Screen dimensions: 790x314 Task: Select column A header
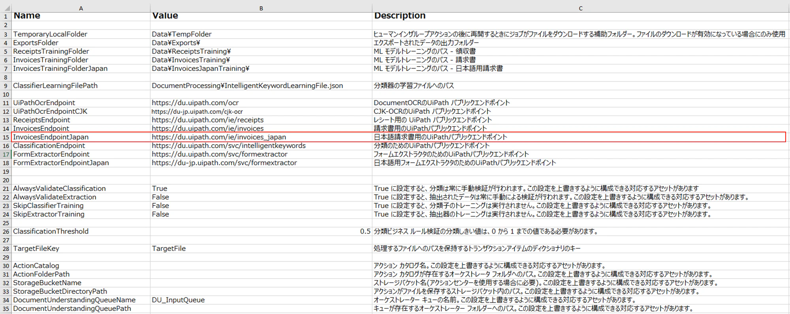pos(81,8)
